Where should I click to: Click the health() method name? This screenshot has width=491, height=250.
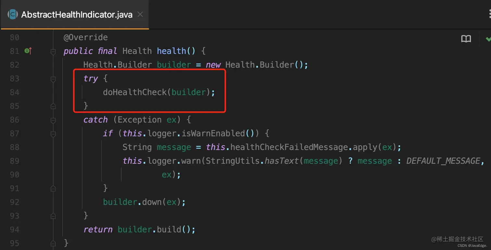tap(171, 51)
